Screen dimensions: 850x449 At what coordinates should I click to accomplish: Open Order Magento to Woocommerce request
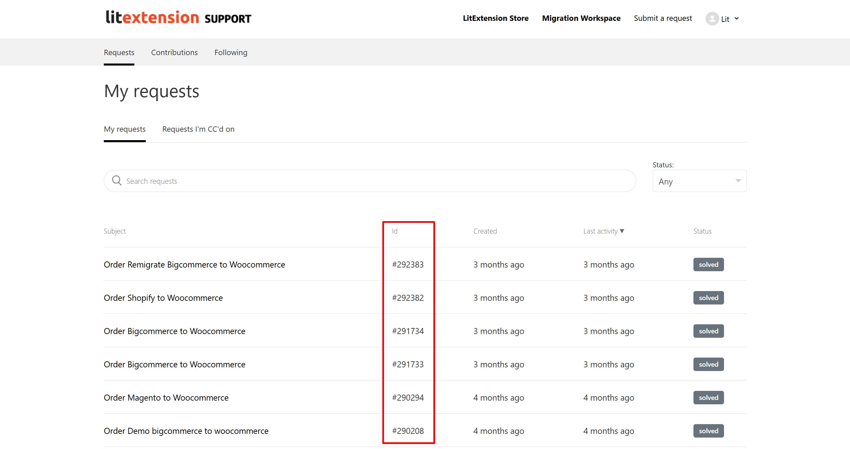(x=166, y=398)
